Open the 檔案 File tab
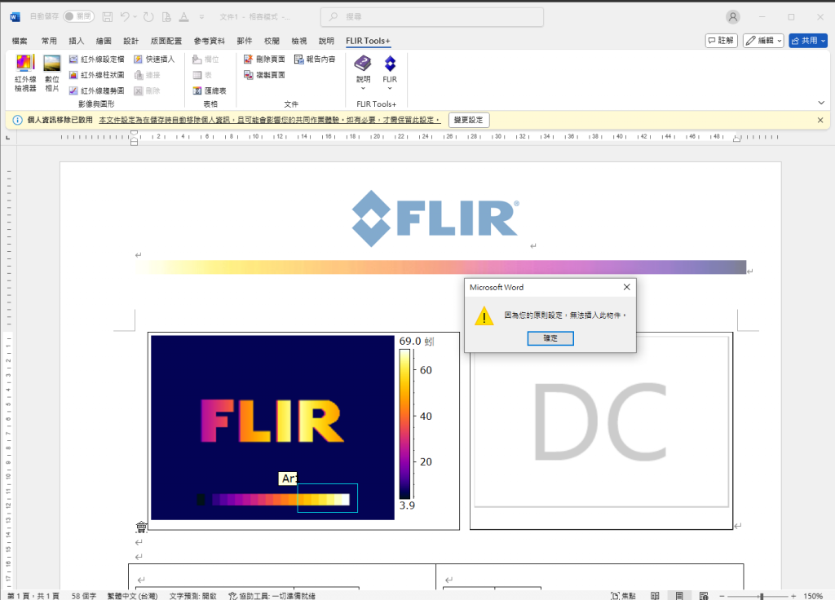The height and width of the screenshot is (600, 835). [20, 41]
